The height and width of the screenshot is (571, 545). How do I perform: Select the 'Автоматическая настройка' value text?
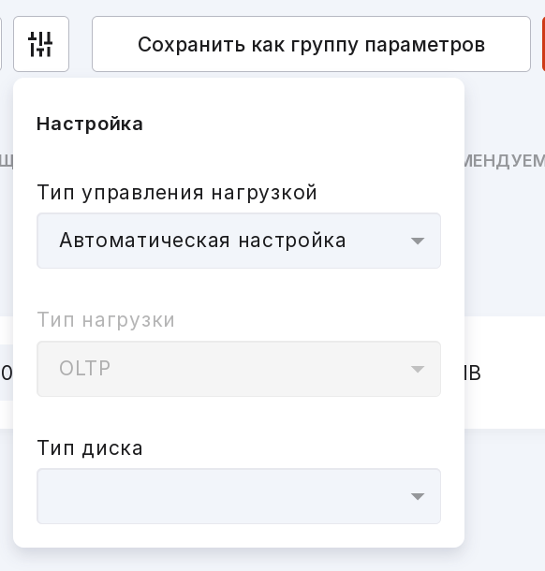click(x=202, y=241)
